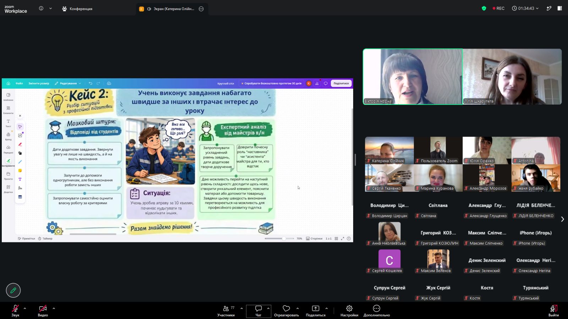Open the REC recording indicator
Viewport: 568px width, 319px height.
[498, 8]
